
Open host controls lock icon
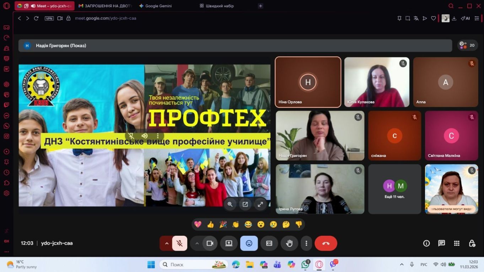pos(472,243)
